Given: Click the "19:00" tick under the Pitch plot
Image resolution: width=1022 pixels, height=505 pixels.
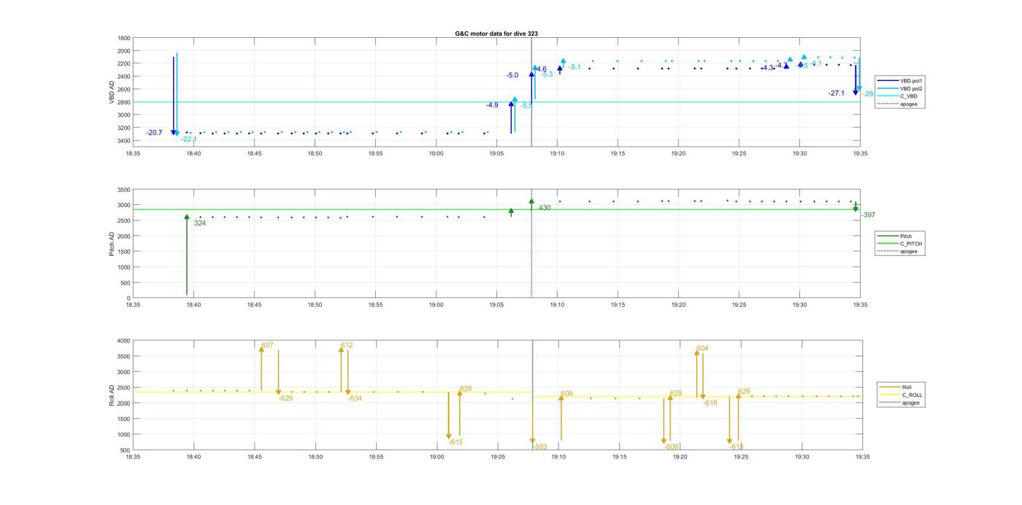Looking at the screenshot, I should click(436, 305).
